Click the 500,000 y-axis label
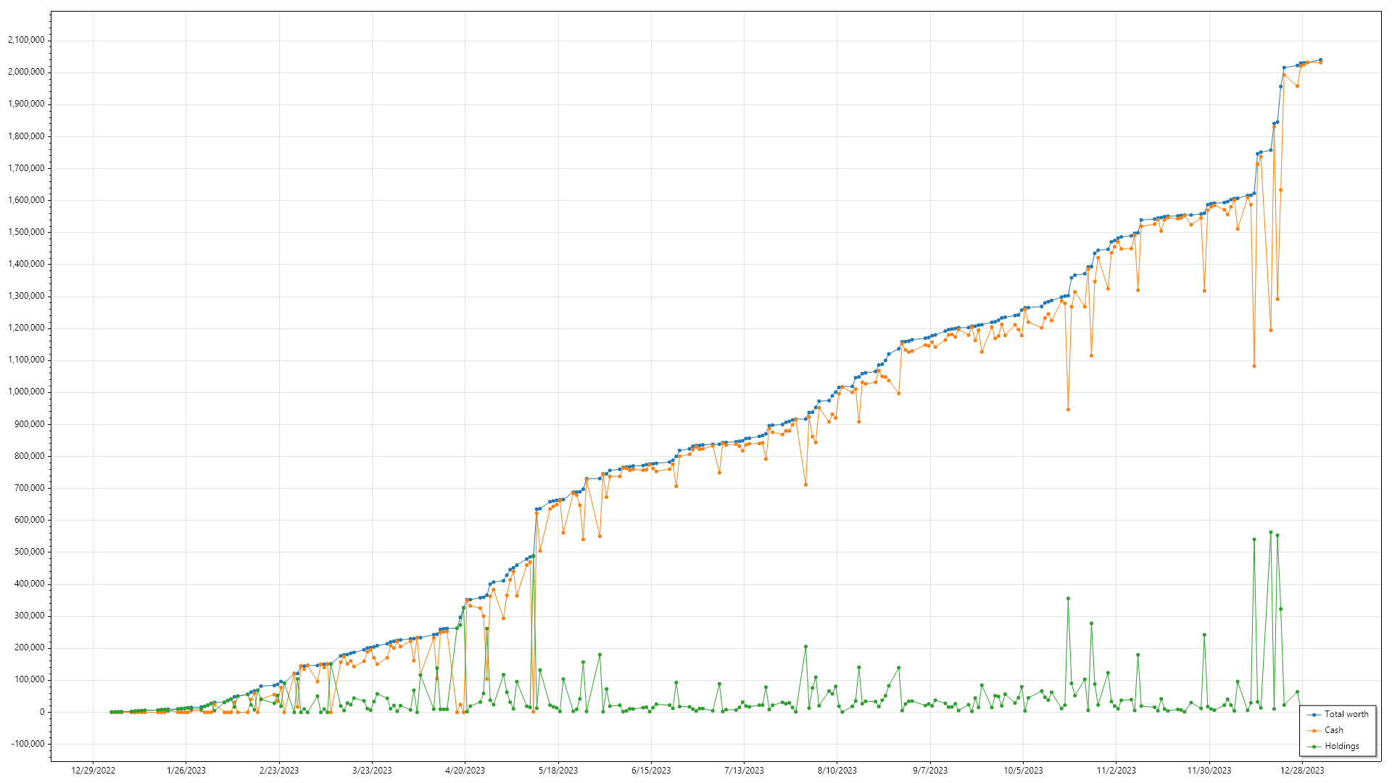Viewport: 1392px width, 783px height. [x=29, y=552]
